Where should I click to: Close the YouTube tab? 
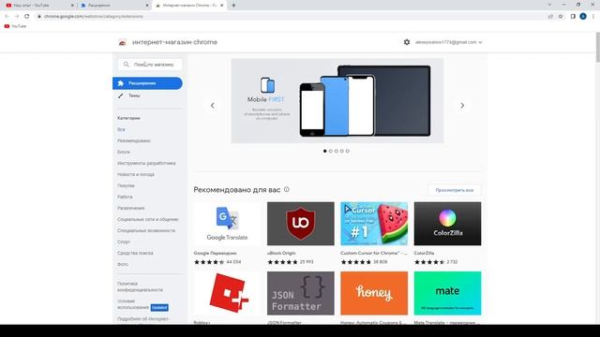[72, 6]
